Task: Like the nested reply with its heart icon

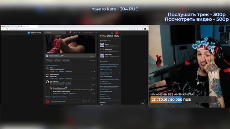Action: coord(93,93)
